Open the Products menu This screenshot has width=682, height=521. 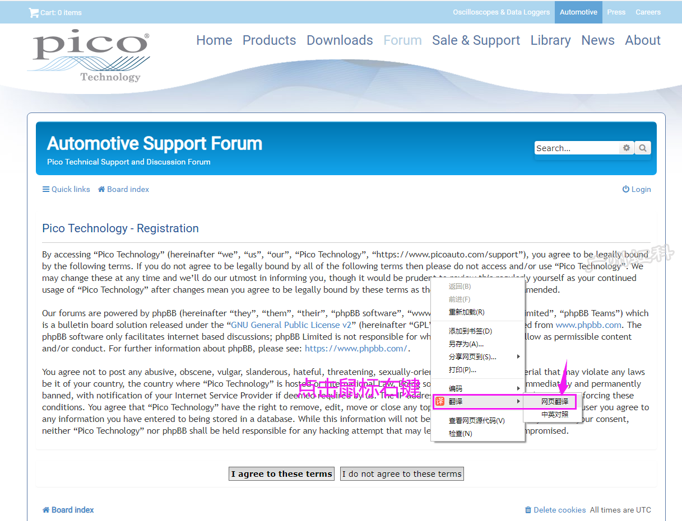tap(269, 40)
